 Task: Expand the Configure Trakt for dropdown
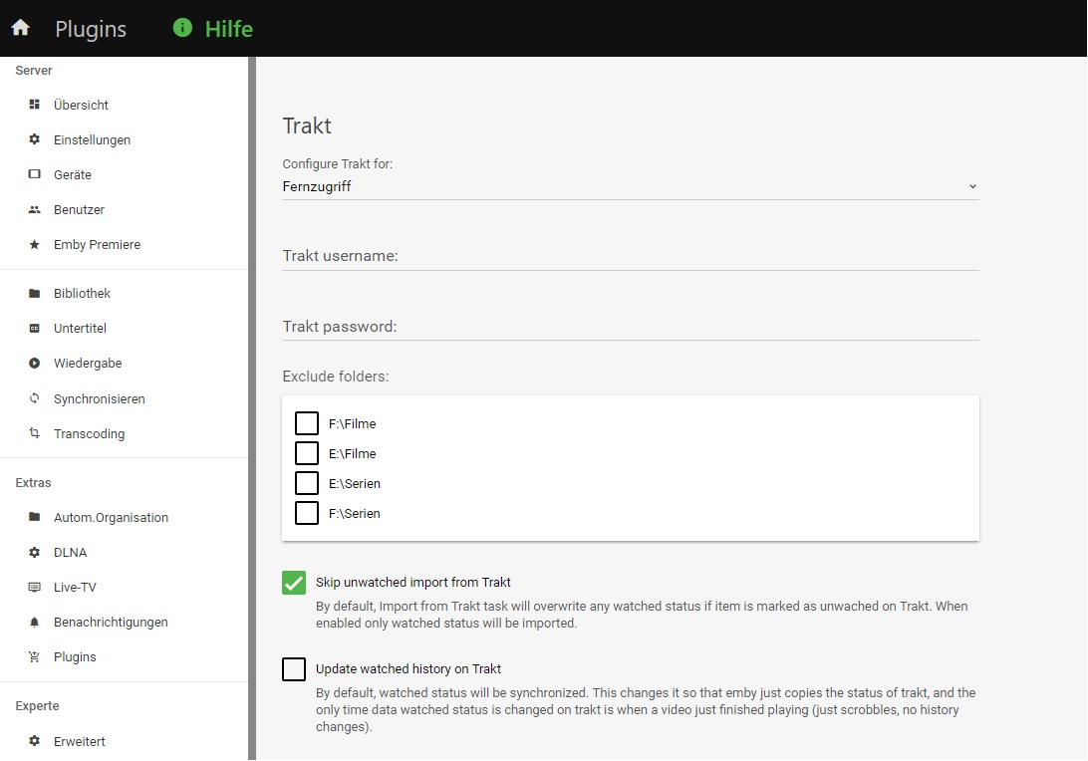click(630, 186)
